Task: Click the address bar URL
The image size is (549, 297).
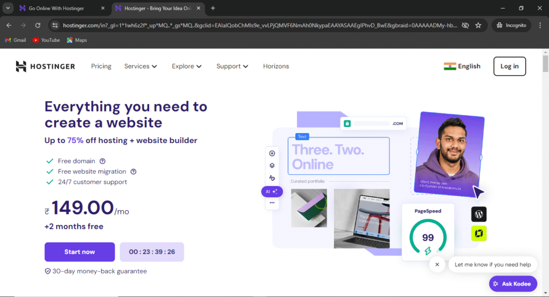Action: (260, 25)
